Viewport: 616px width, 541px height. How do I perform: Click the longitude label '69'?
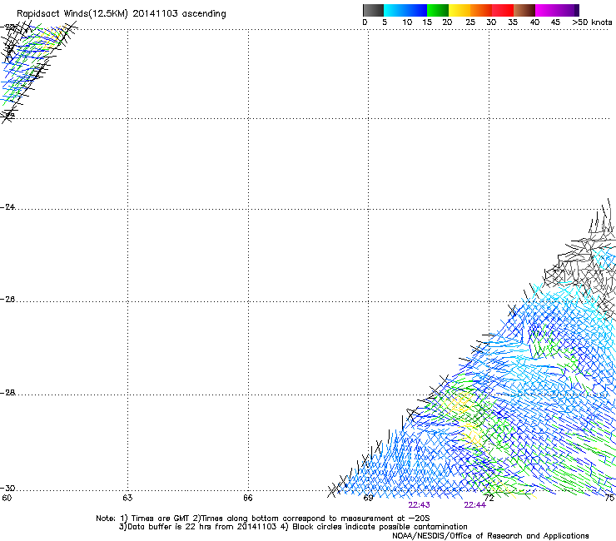coord(368,498)
